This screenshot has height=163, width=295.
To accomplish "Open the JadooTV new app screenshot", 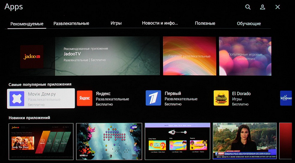I will coord(41,141).
